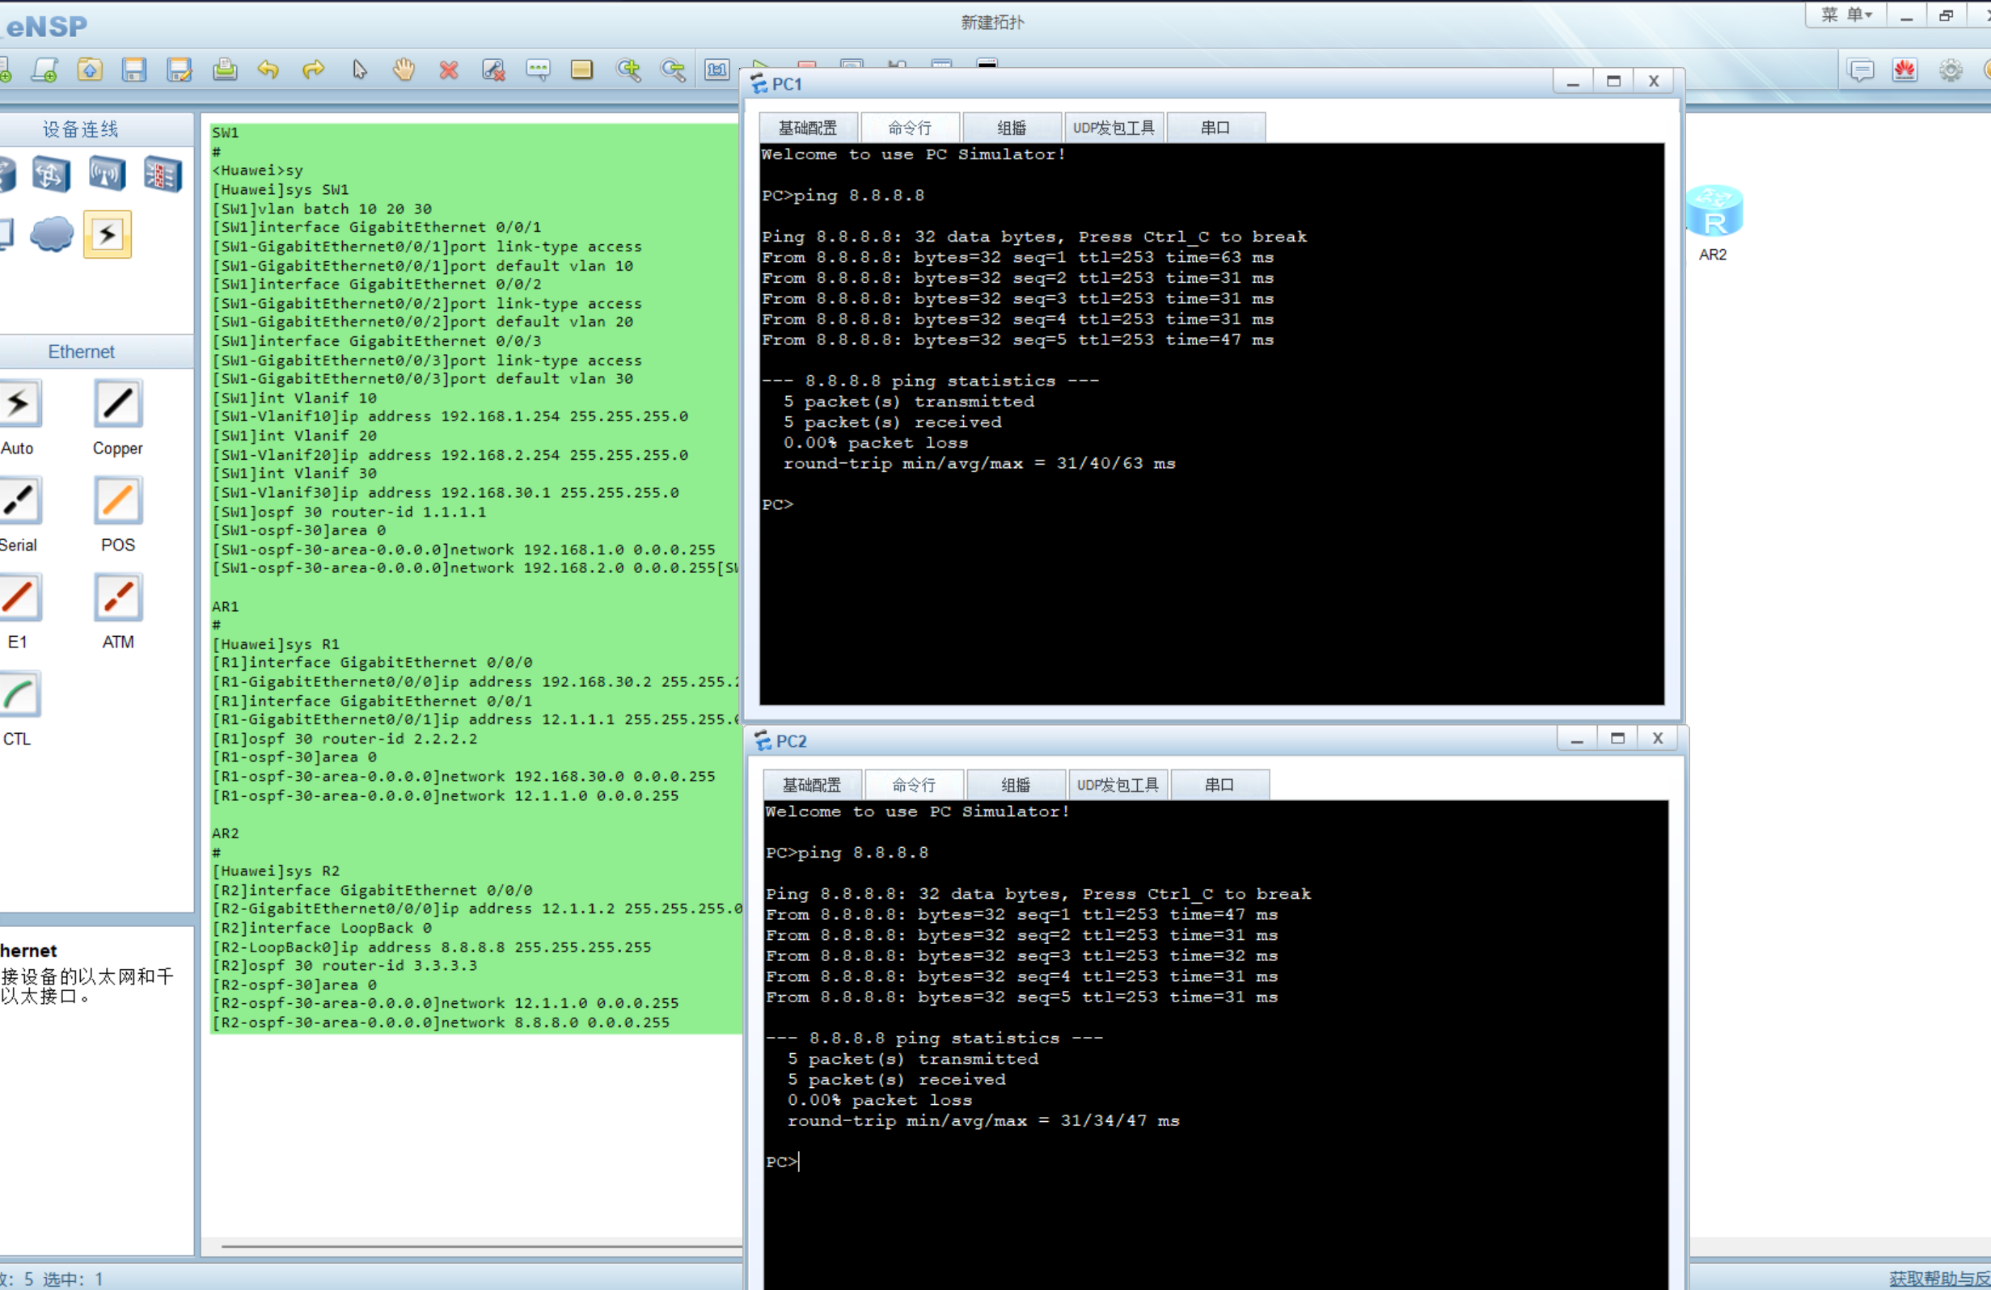Select the POS cable connection type

tap(118, 502)
